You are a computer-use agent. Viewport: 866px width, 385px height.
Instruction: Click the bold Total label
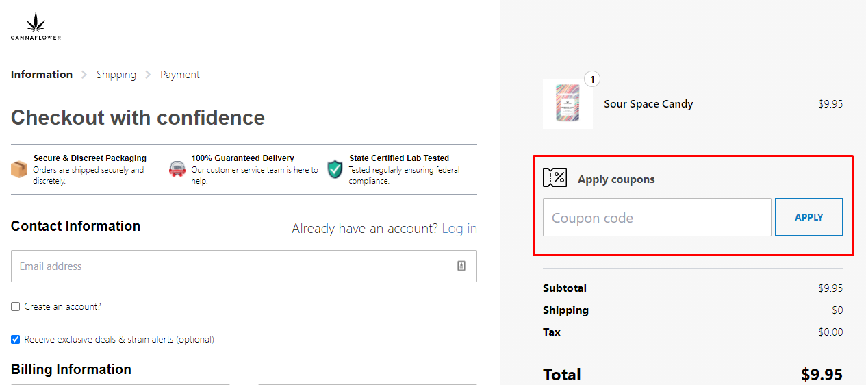(x=562, y=375)
